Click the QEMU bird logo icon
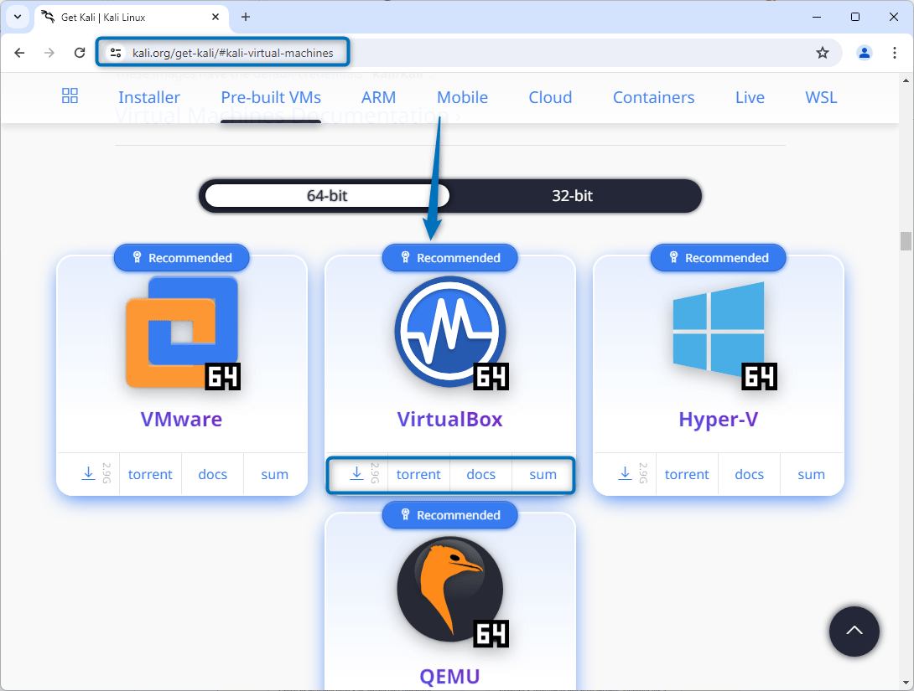The image size is (914, 691). (449, 589)
